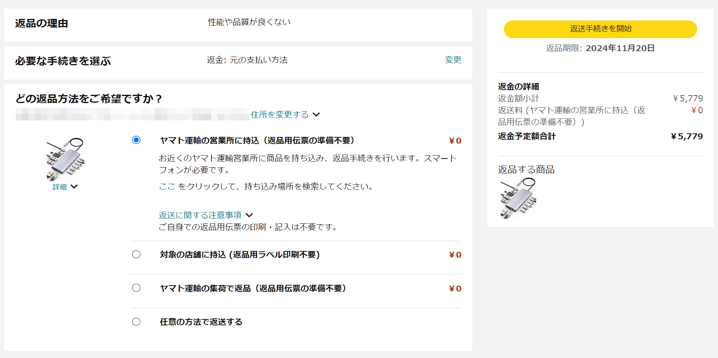Click the 返送手続きを開始 yellow button
This screenshot has width=718, height=358.
pyautogui.click(x=600, y=29)
